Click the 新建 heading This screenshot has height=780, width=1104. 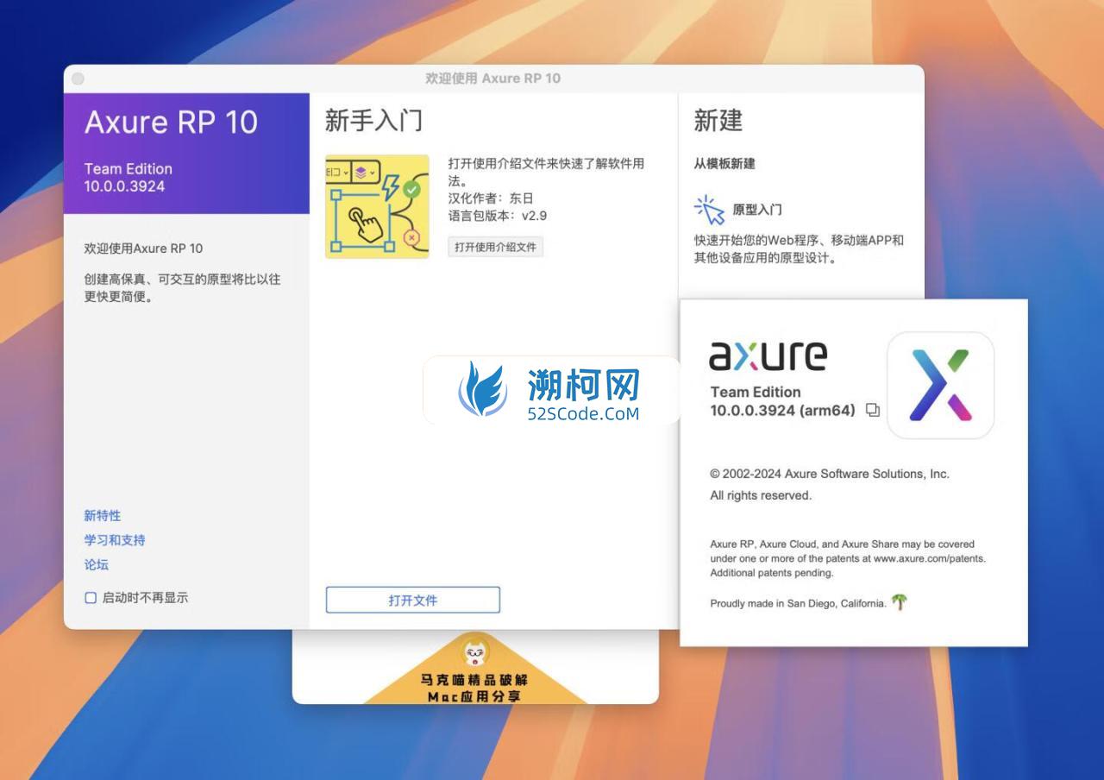718,120
